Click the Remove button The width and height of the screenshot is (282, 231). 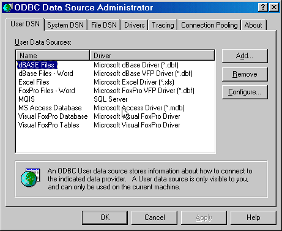245,74
